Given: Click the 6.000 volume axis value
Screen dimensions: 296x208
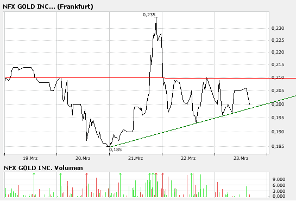Looking at the screenshot, I should tap(279, 185).
